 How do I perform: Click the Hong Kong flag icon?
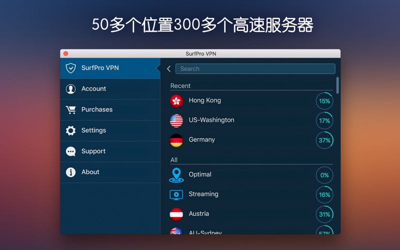176,101
